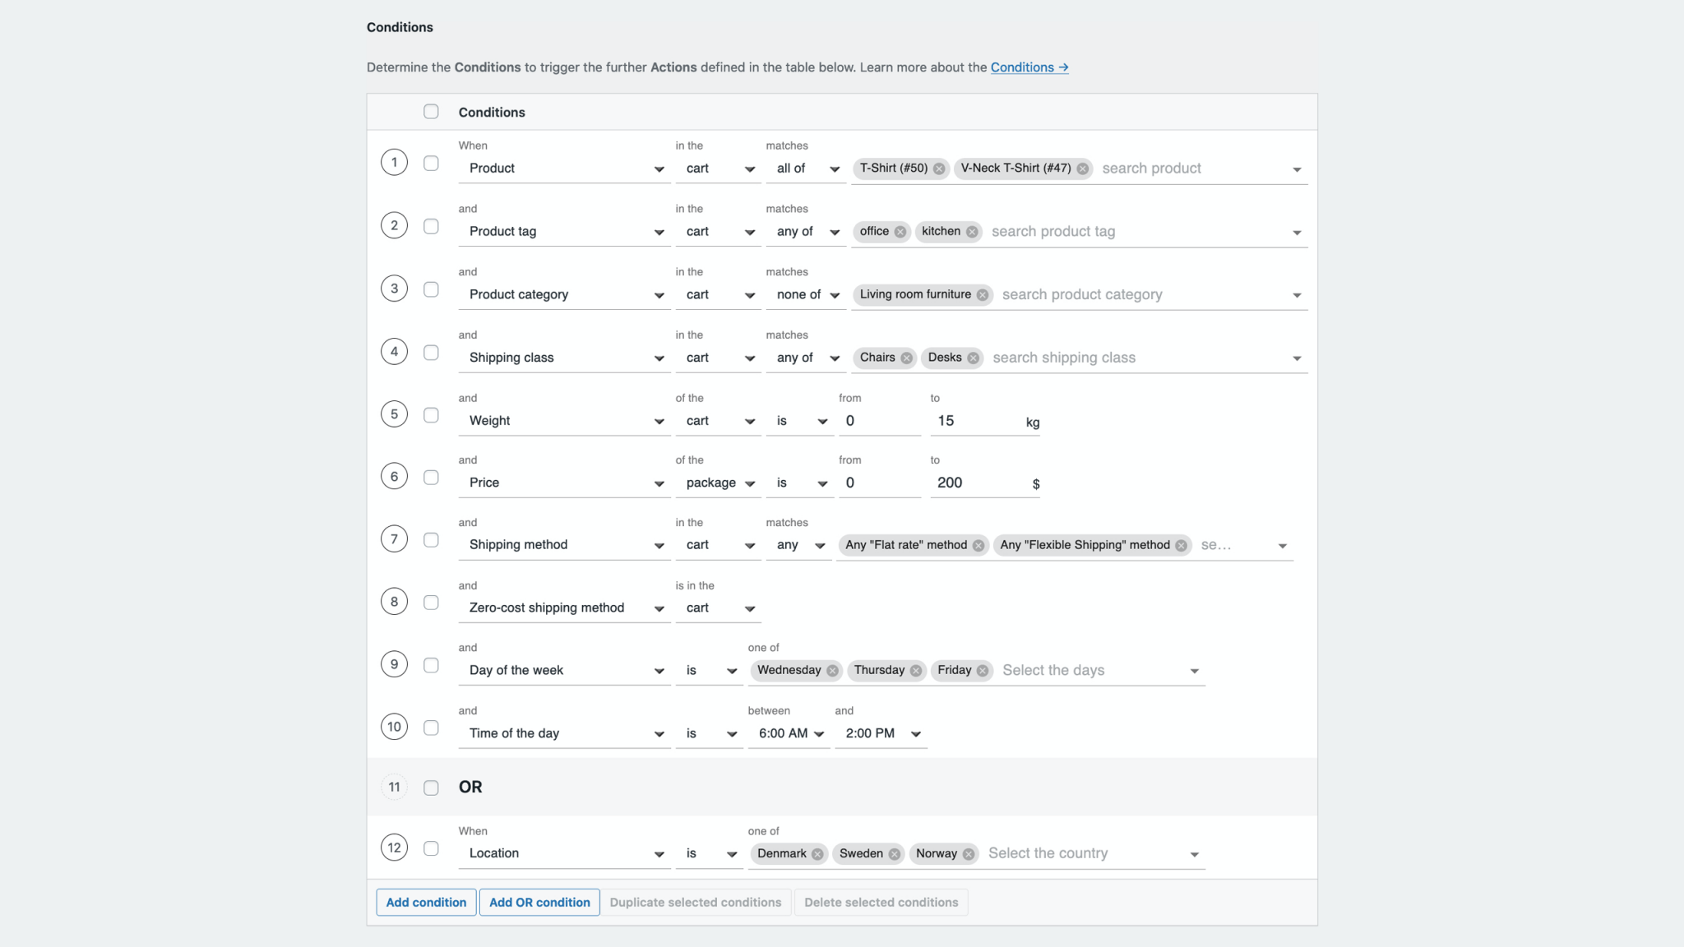The image size is (1684, 947).
Task: Click the Add OR condition button
Action: 539,902
